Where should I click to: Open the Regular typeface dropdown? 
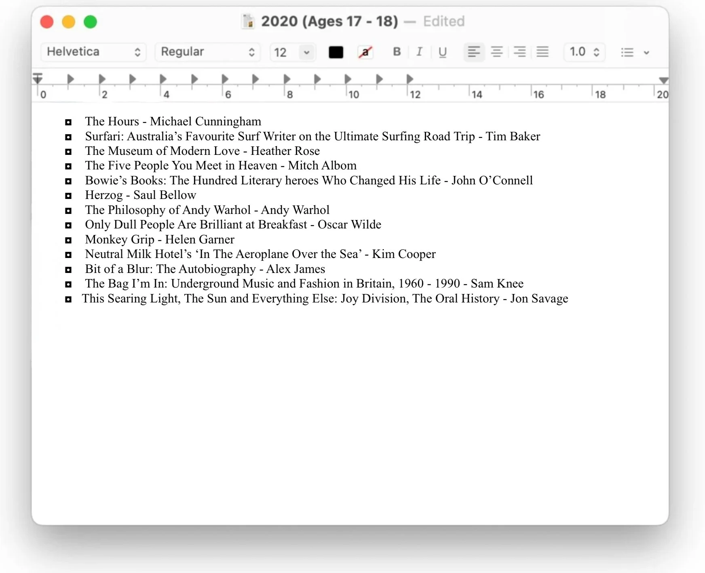[207, 52]
